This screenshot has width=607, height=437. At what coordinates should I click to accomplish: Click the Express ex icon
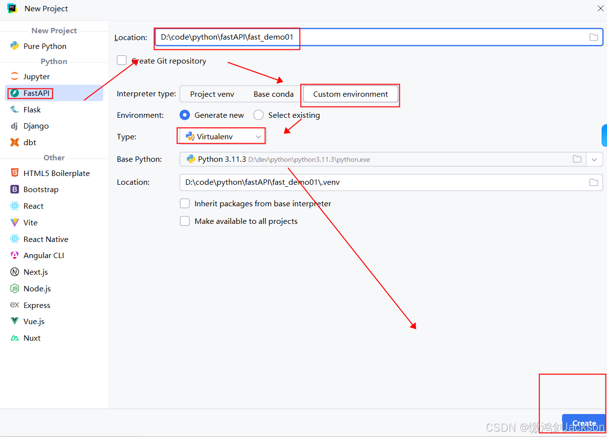pos(15,305)
